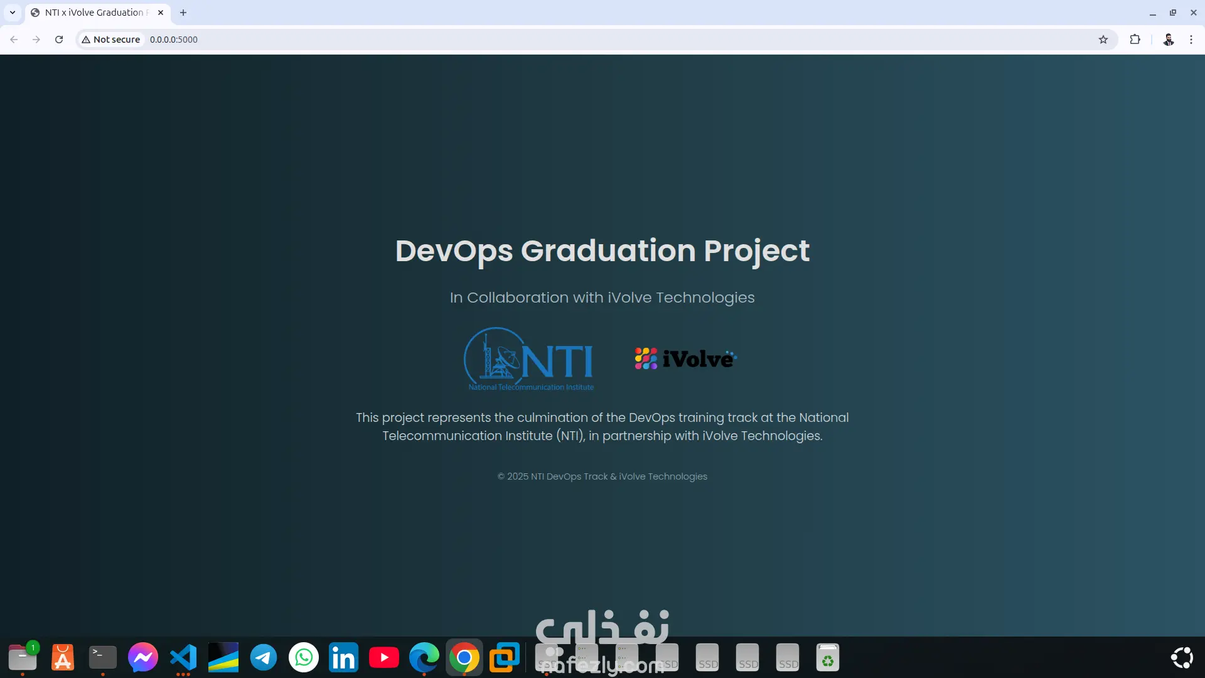Close the Chrome window
Image resolution: width=1205 pixels, height=678 pixels.
tap(1194, 13)
